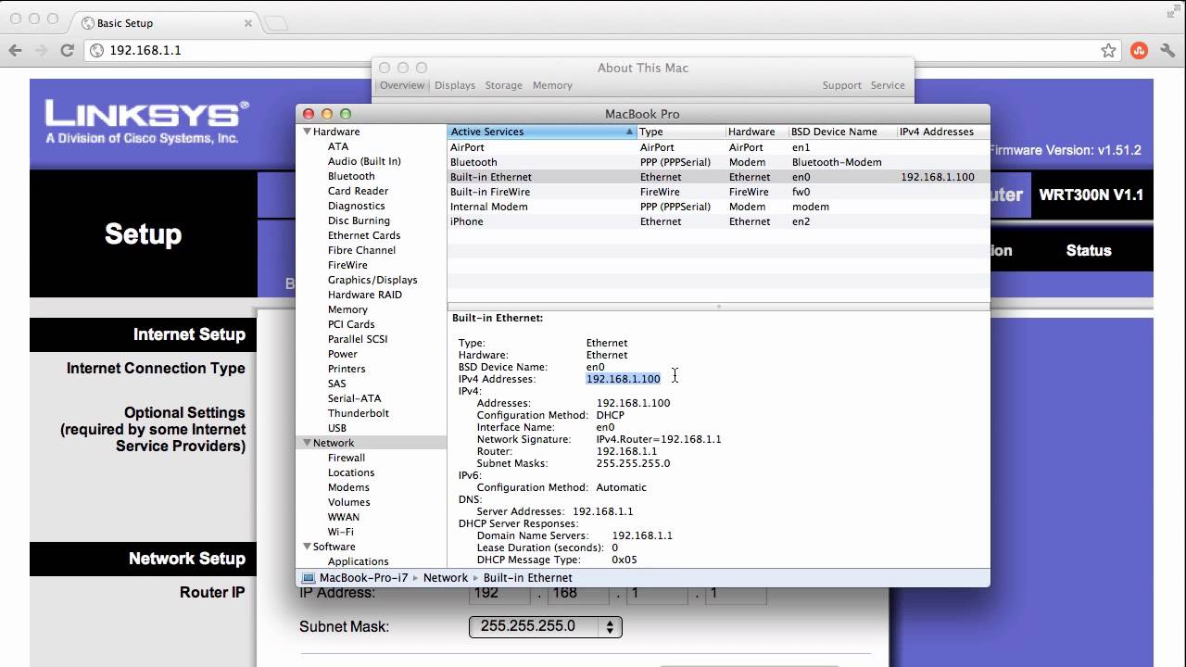Collapse the Network tree section
This screenshot has height=667, width=1186.
pyautogui.click(x=307, y=443)
